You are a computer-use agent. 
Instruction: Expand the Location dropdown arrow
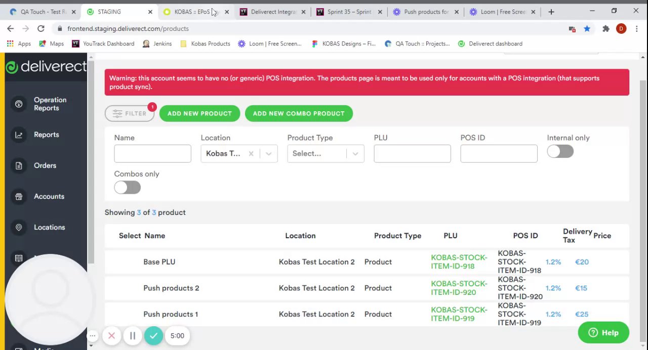(x=269, y=154)
